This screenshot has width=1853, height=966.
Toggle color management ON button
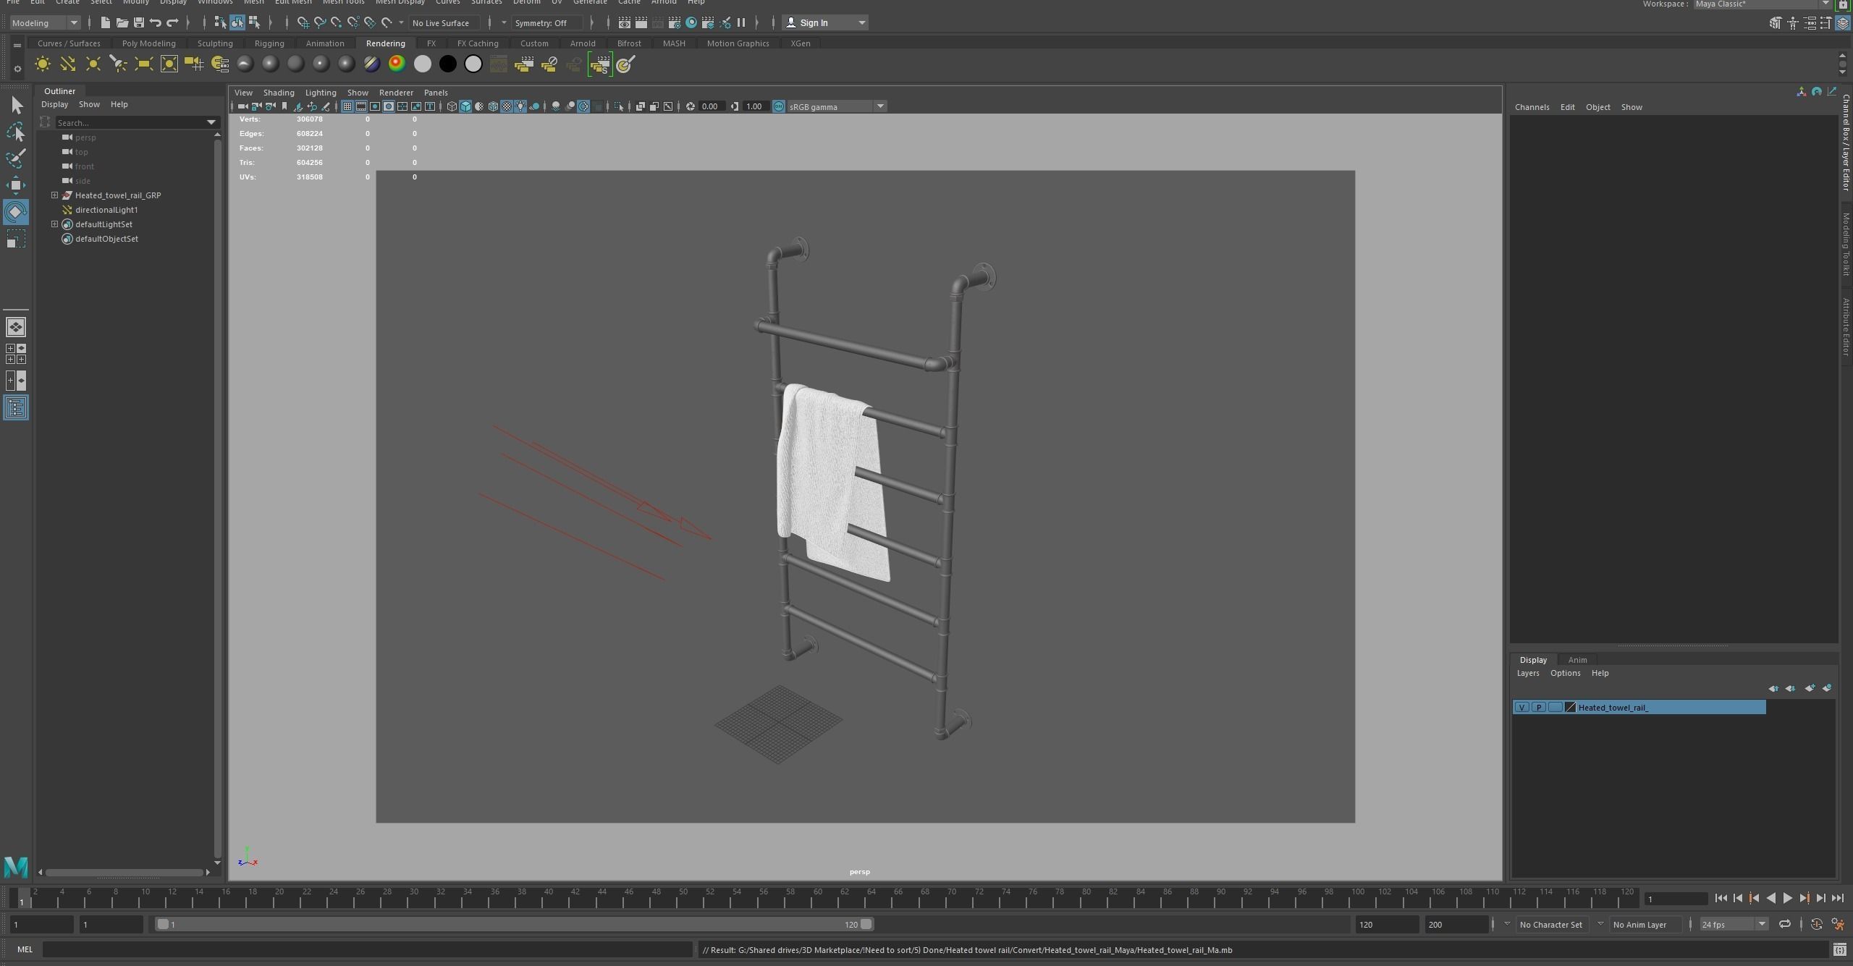point(779,106)
